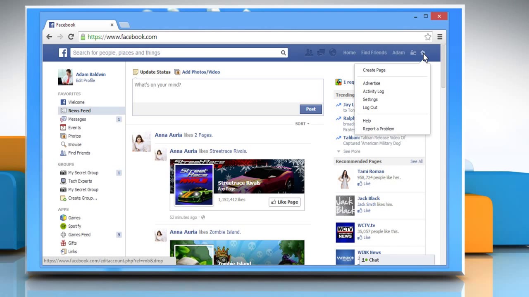
Task: Open friend requests icon in header
Action: pyautogui.click(x=309, y=52)
